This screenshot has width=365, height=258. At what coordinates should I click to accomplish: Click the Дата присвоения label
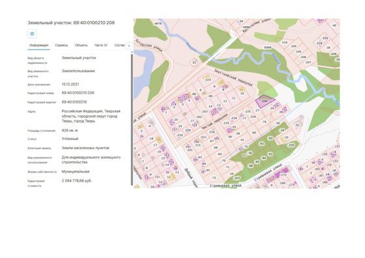[x=39, y=85]
